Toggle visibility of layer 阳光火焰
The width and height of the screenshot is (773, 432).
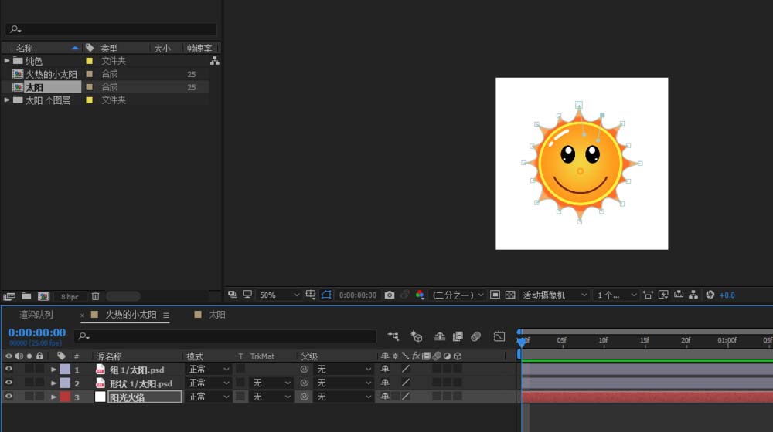[9, 397]
